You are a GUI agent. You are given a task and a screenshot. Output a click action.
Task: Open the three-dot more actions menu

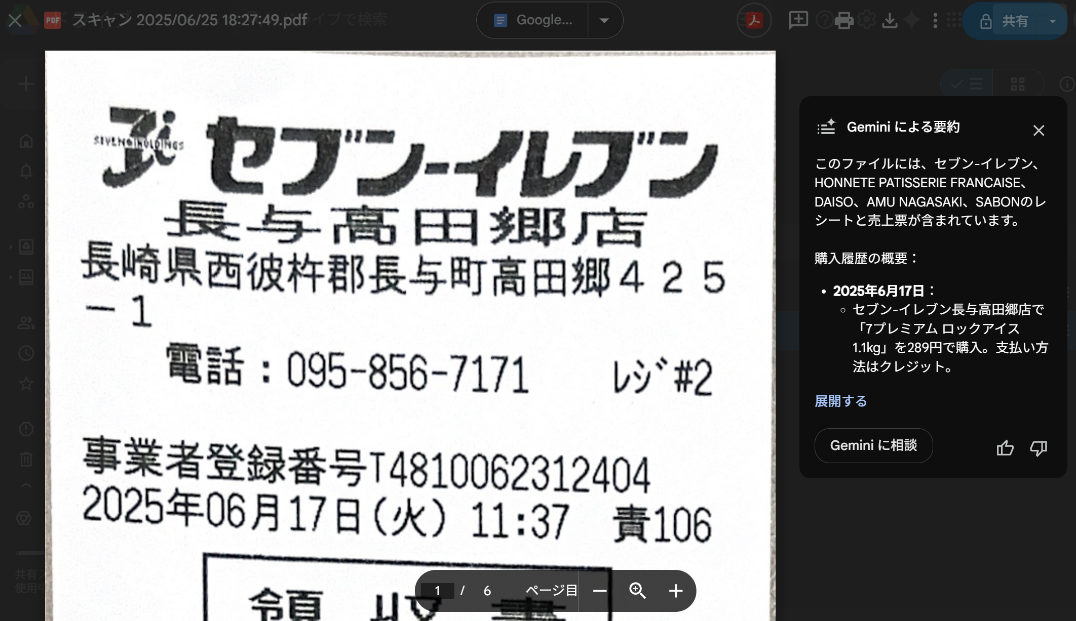pos(935,20)
